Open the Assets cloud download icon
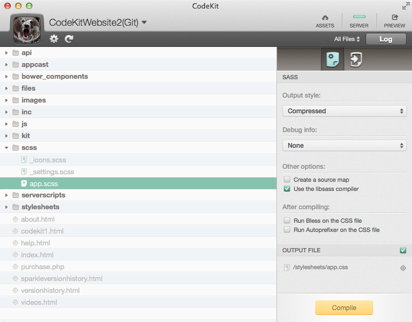Screen dimensions: 412x322 click(325, 18)
